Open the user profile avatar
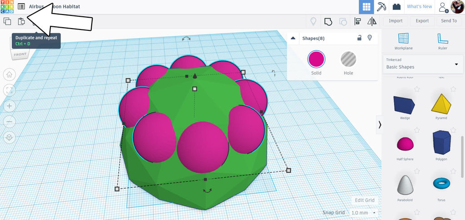Image resolution: width=465 pixels, height=220 pixels. point(457,7)
